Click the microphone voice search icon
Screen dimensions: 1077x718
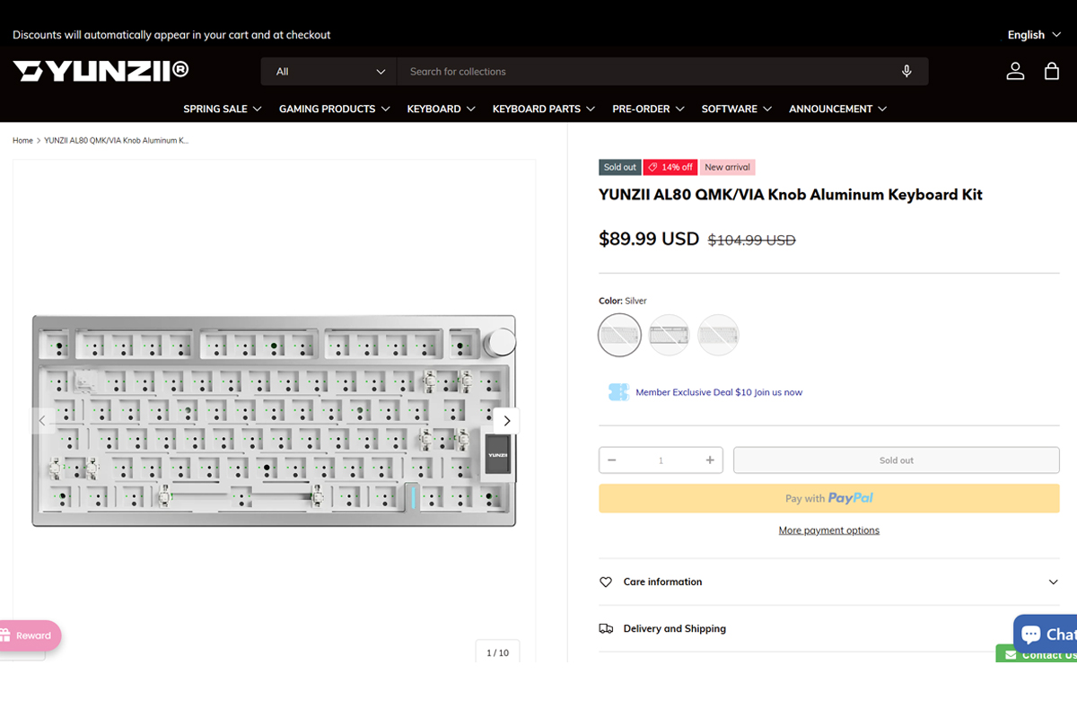point(906,71)
